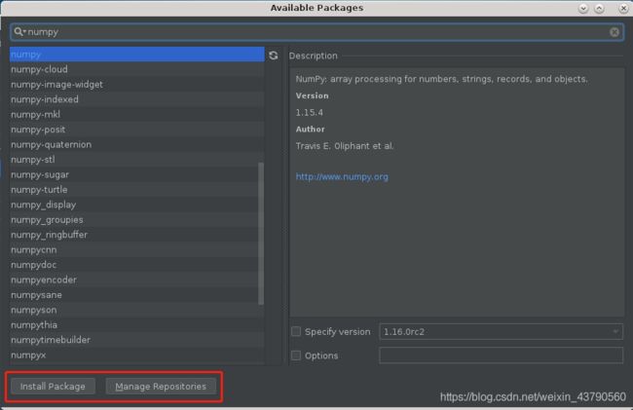Select numpyencoder row

[x=137, y=280]
